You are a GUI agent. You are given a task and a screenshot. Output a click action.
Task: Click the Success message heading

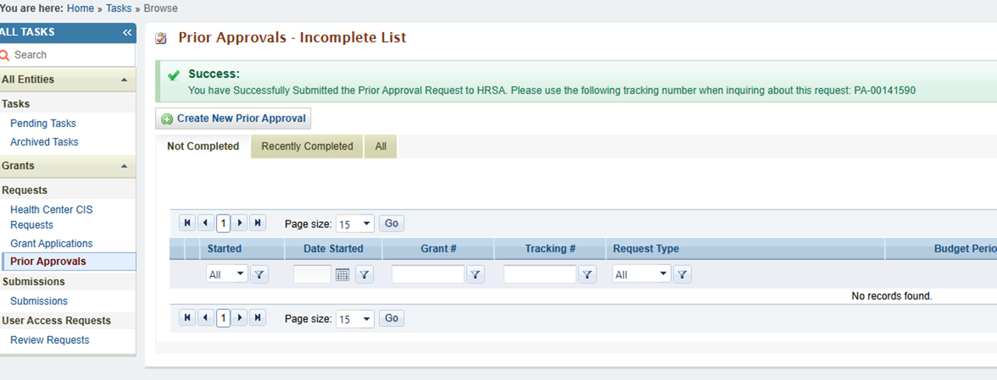point(214,74)
